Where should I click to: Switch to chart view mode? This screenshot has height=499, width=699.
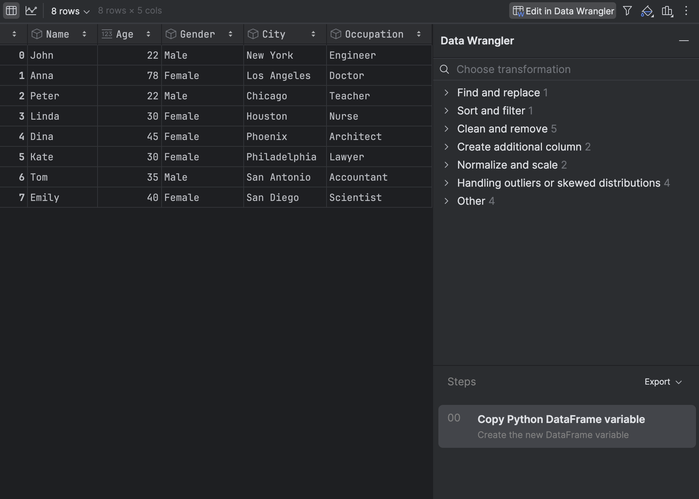coord(31,11)
